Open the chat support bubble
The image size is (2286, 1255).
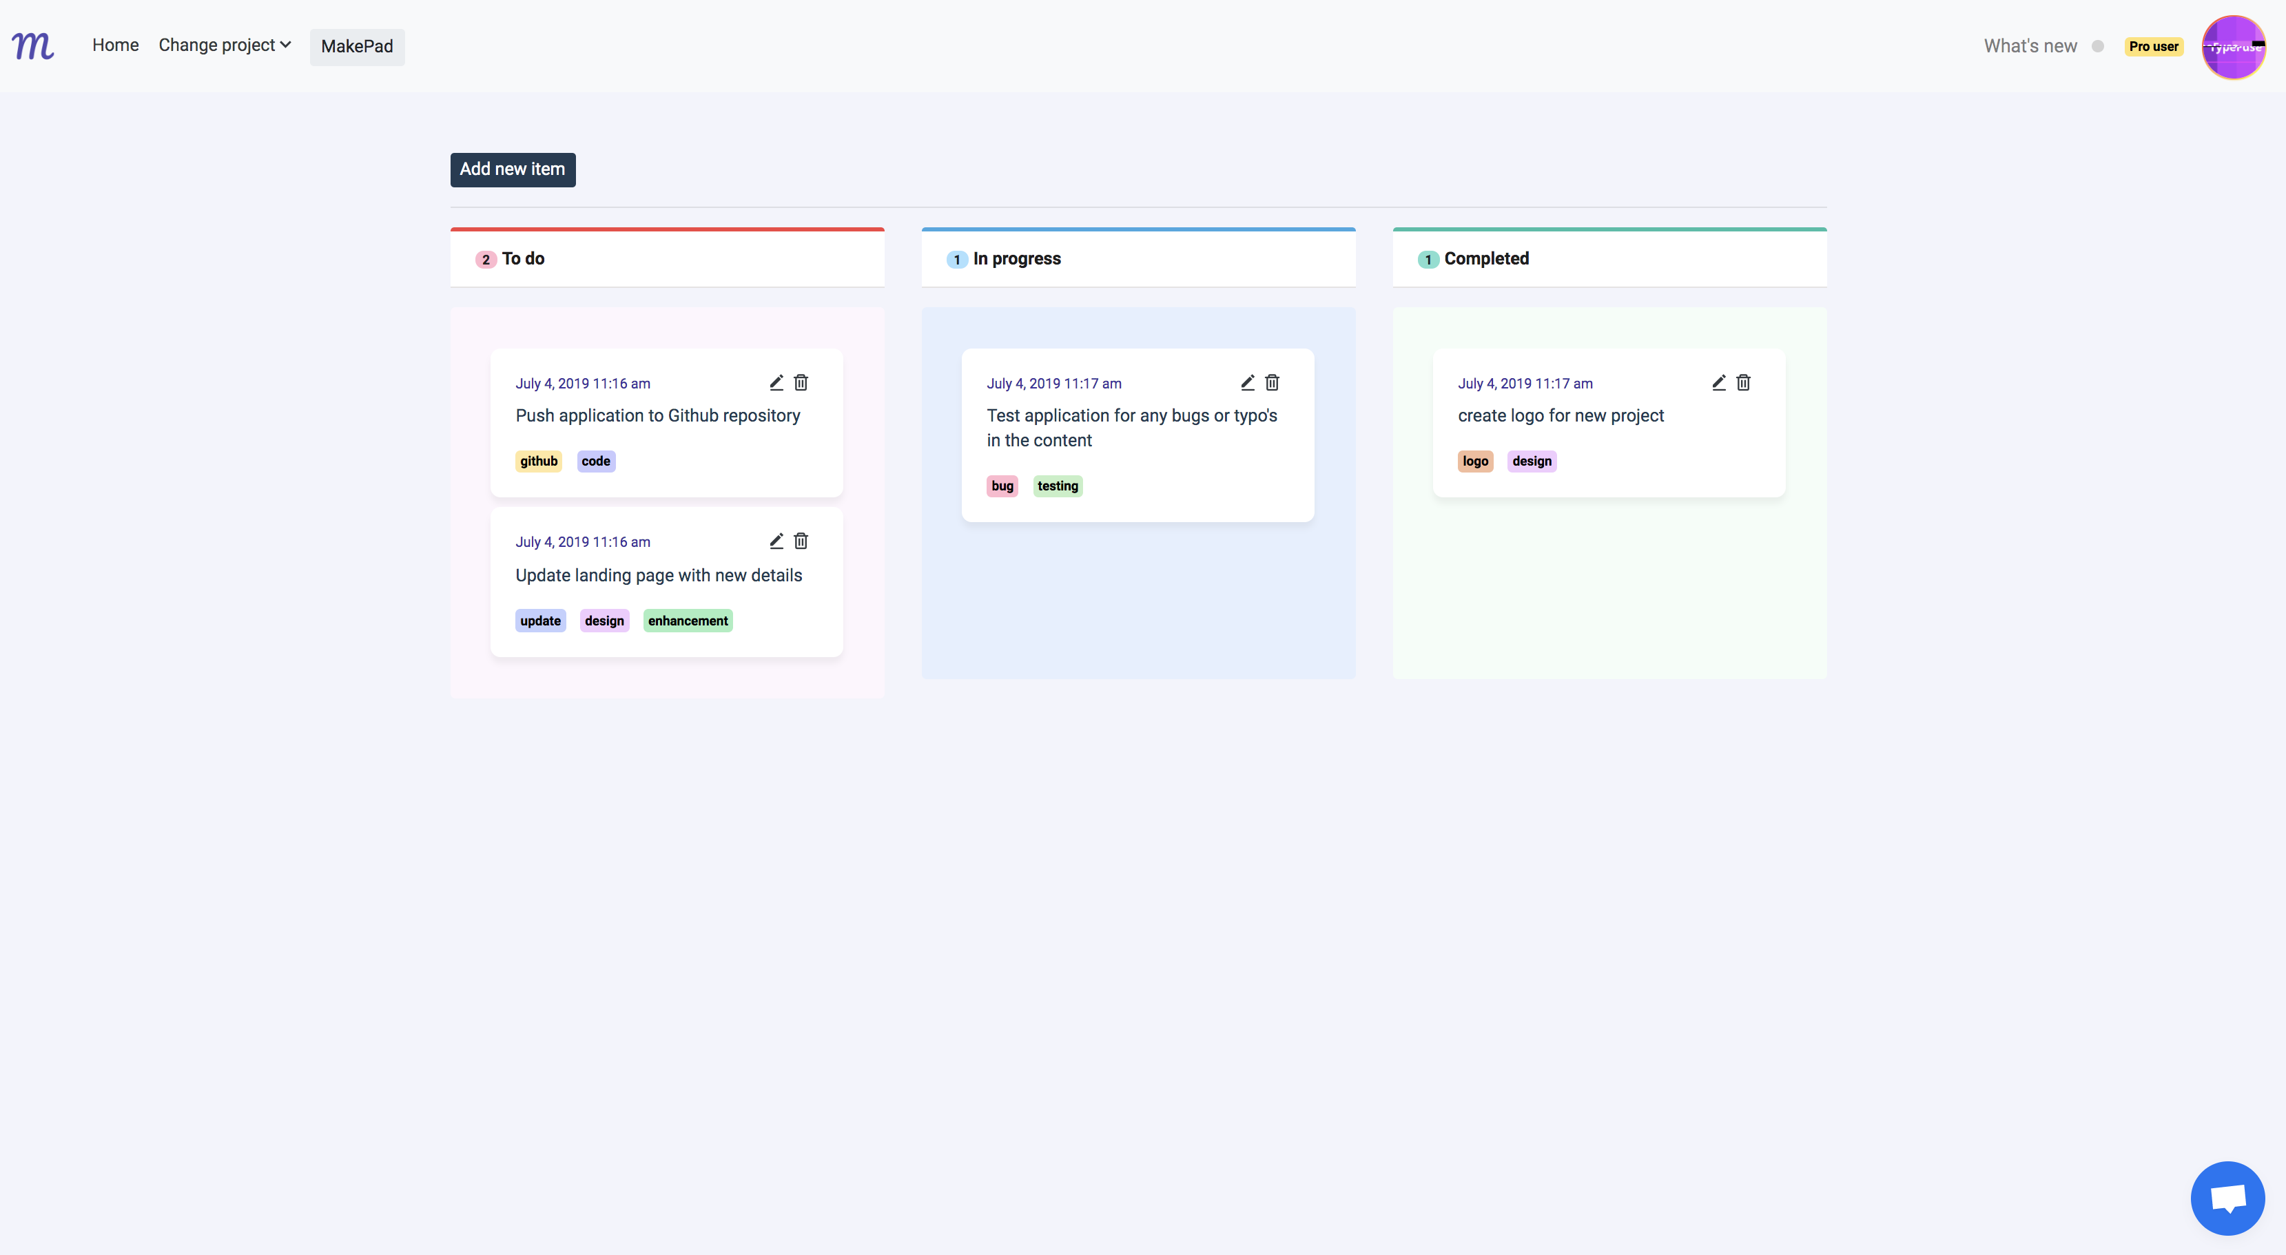click(x=2227, y=1199)
